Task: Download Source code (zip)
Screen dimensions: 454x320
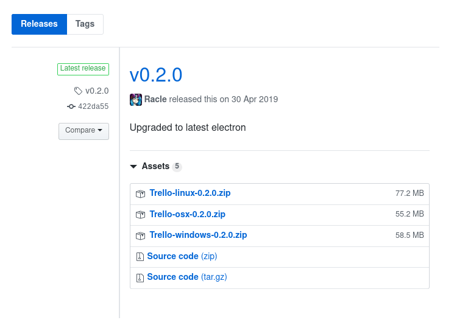Action: [182, 256]
